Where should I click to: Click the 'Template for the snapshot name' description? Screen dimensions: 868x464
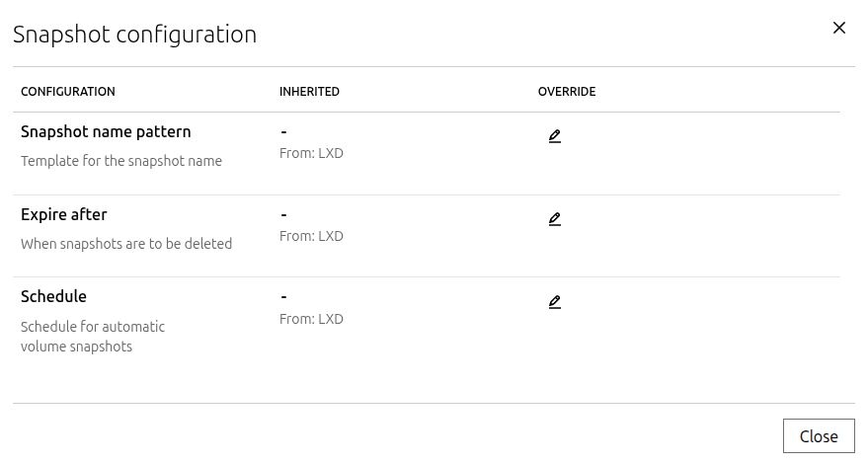(x=121, y=161)
